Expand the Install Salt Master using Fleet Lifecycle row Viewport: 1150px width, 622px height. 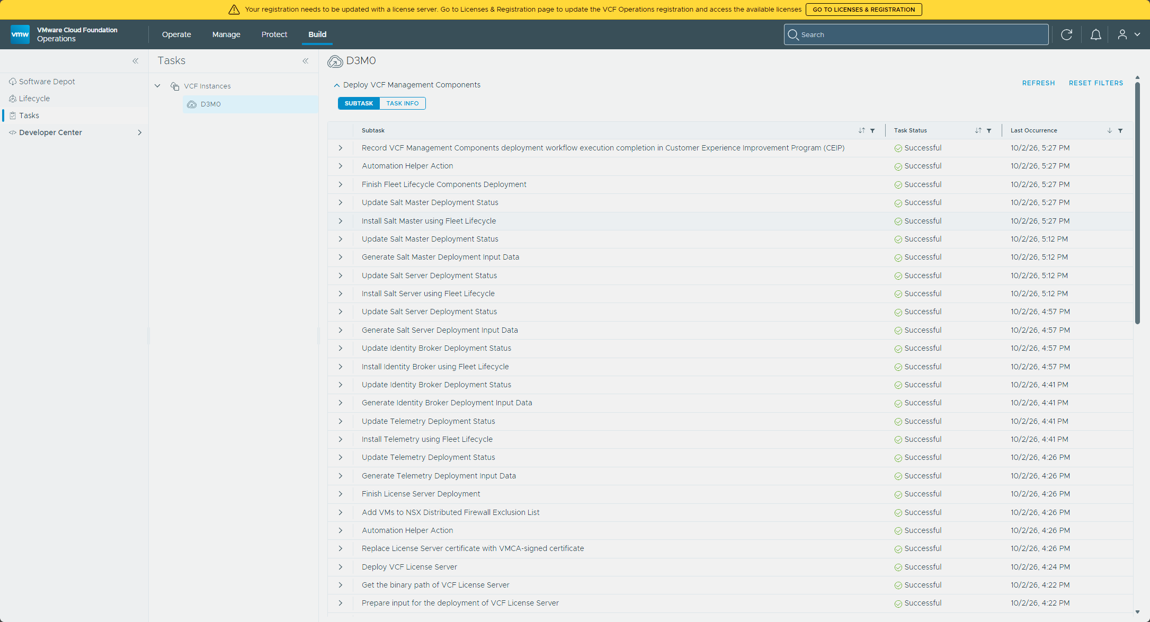click(341, 221)
